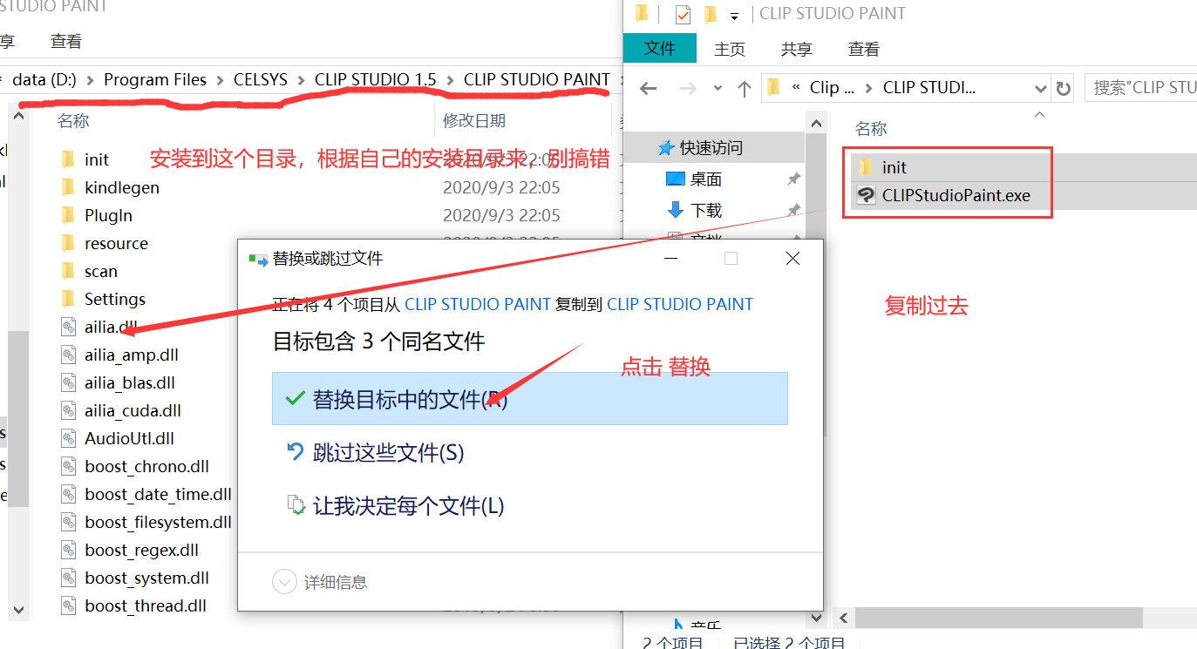Click the 2020/9/3 22:05 date of PlugIn
This screenshot has height=649, width=1197.
click(501, 215)
